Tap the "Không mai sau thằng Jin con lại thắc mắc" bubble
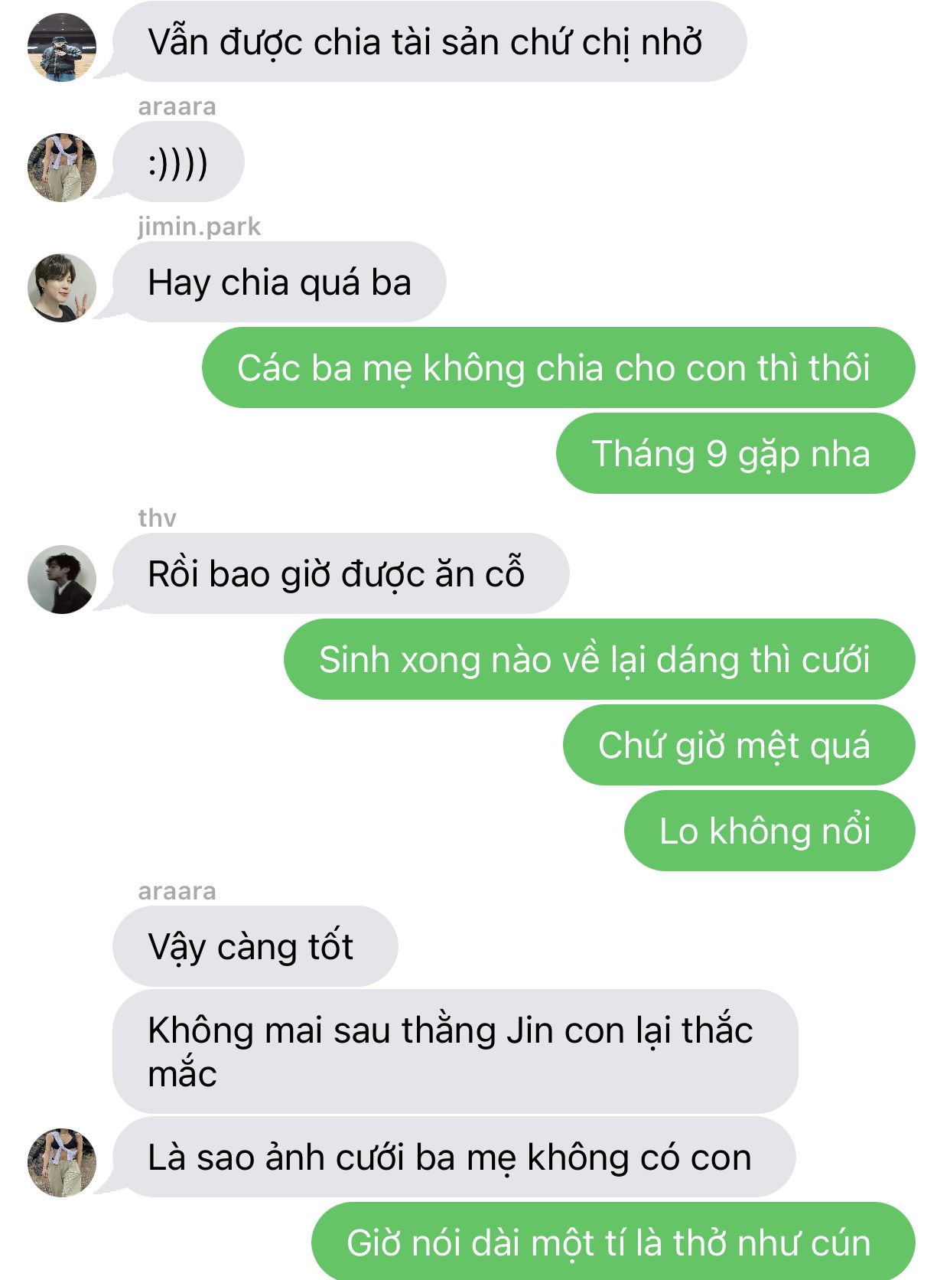 pos(455,1051)
